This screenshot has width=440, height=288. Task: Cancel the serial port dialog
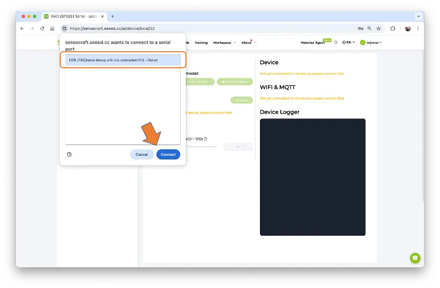[x=142, y=154]
